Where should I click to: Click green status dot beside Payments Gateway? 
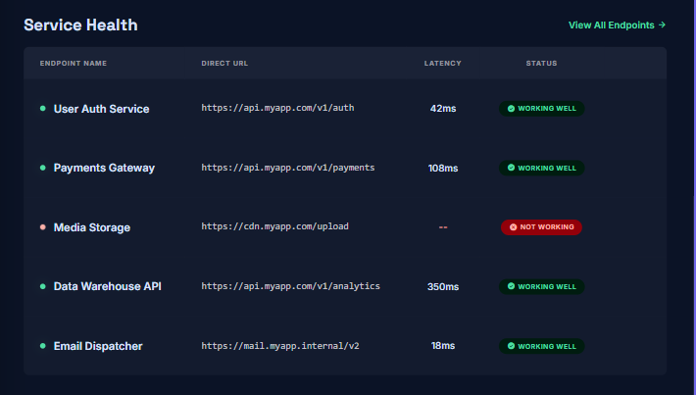point(42,168)
